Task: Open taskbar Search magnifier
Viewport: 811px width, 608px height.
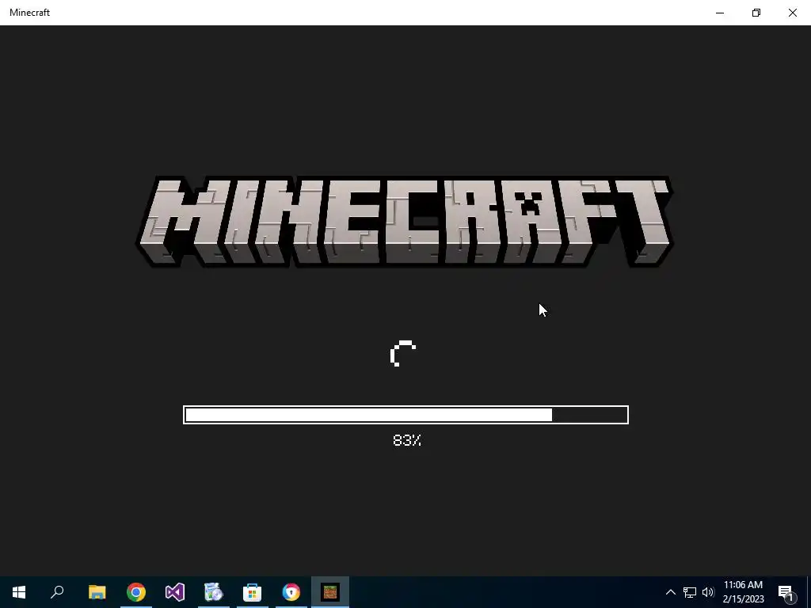Action: 57,592
